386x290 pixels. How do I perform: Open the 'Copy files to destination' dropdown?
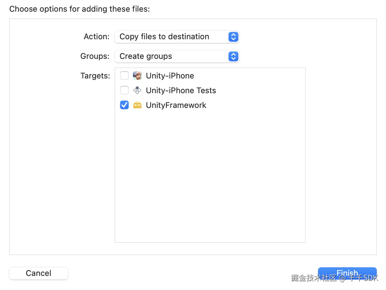click(172, 37)
